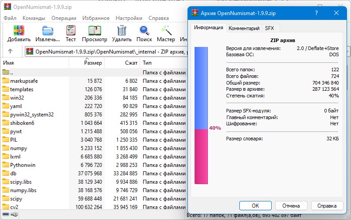Run the Тест archive check icon
Image resolution: width=351 pixels, height=220 pixels.
pos(71,31)
